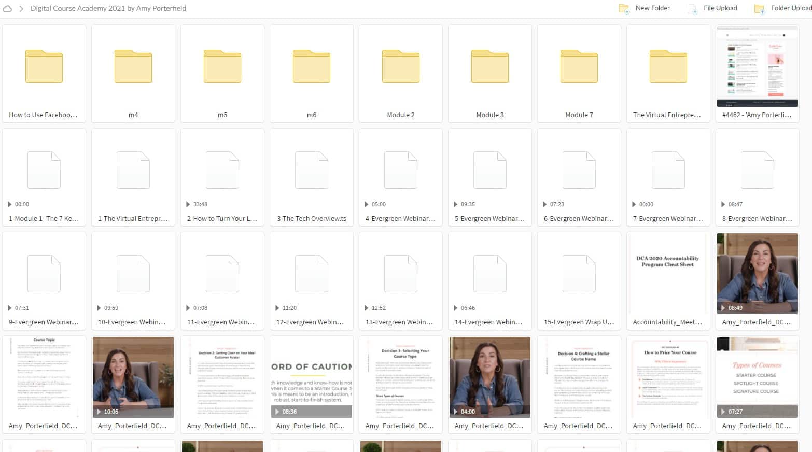Click the 07:31 duration label
The image size is (812, 452).
tap(22, 308)
